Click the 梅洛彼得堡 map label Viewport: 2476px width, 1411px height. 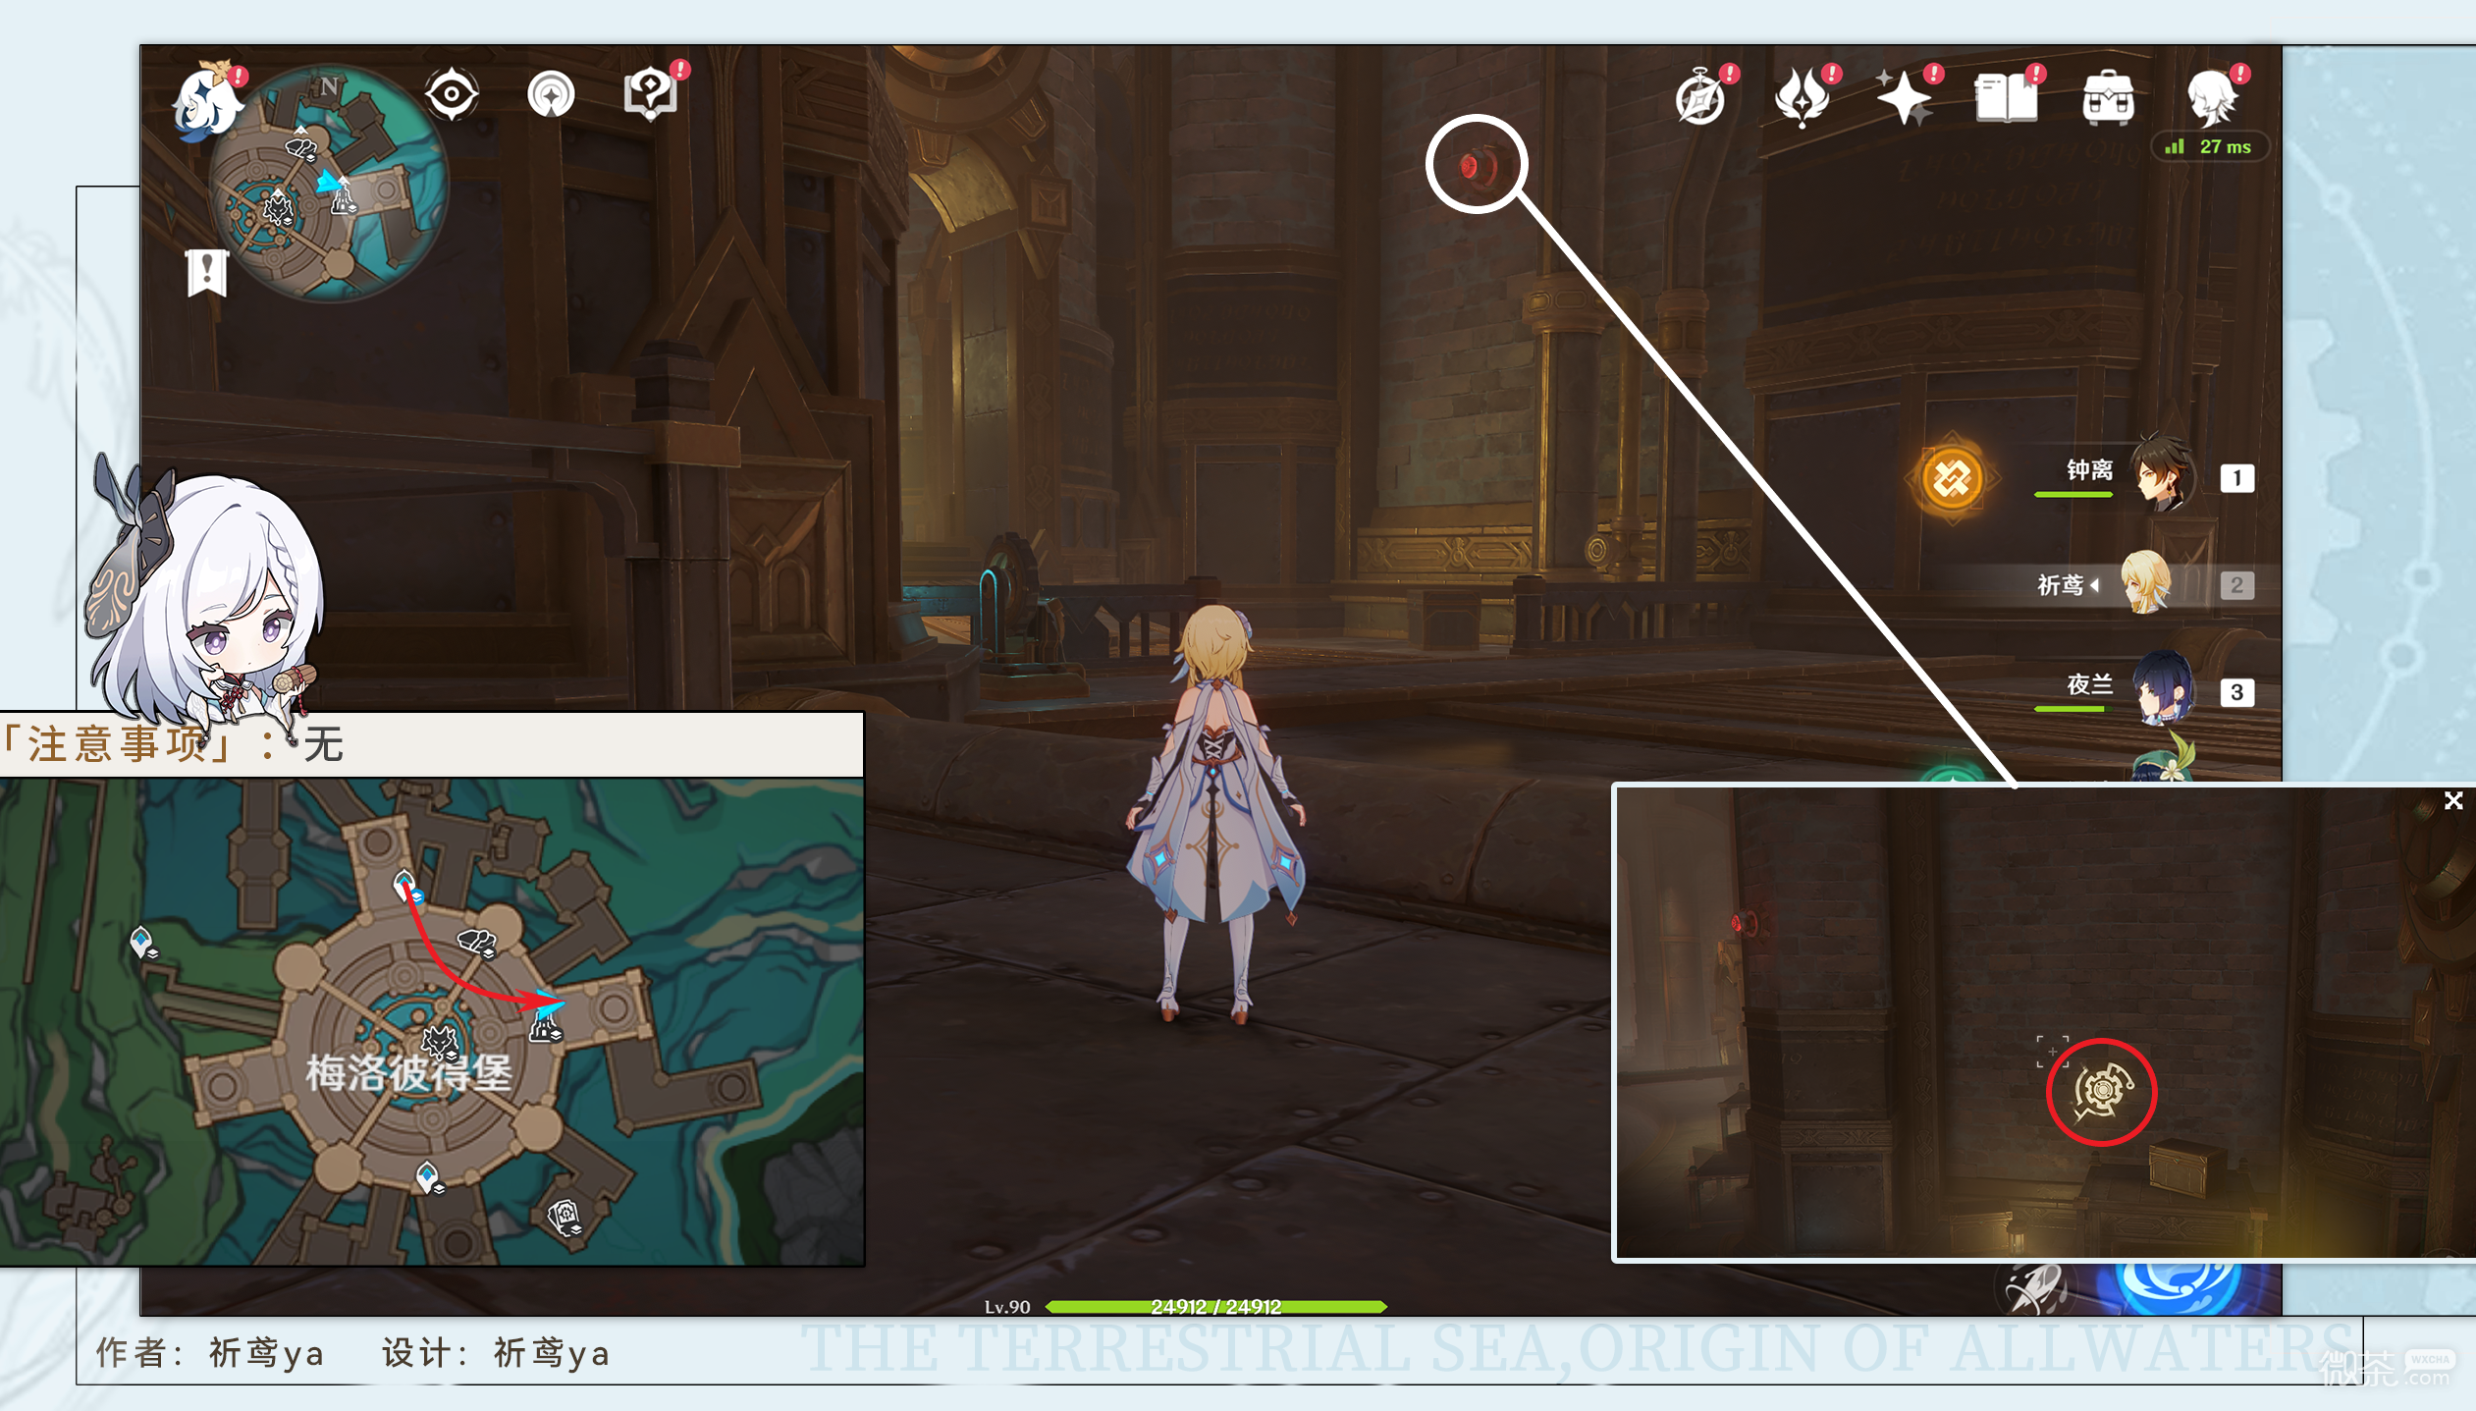tap(408, 1073)
